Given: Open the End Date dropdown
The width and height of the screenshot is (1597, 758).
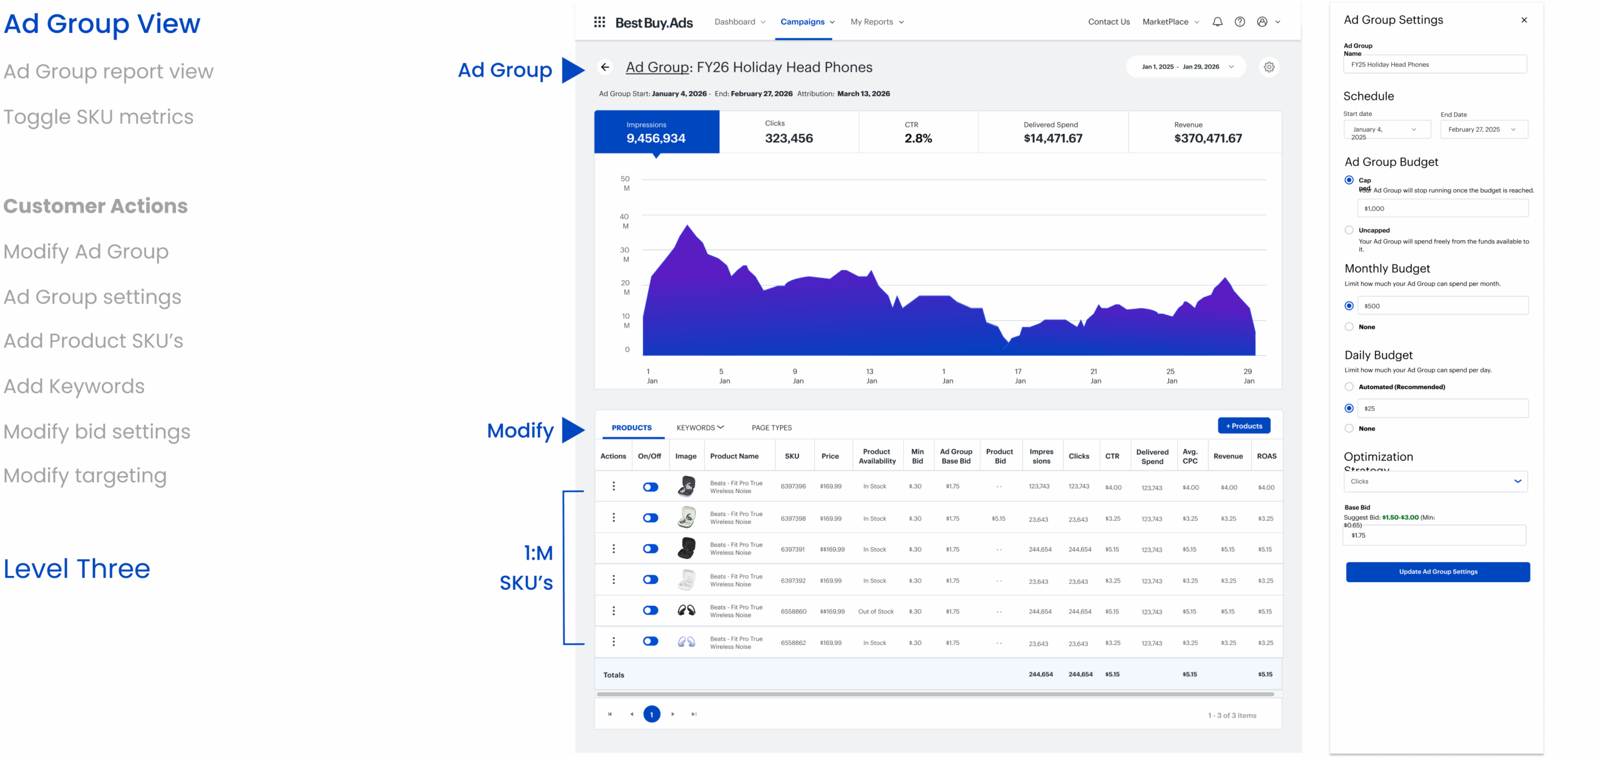Looking at the screenshot, I should click(1484, 130).
